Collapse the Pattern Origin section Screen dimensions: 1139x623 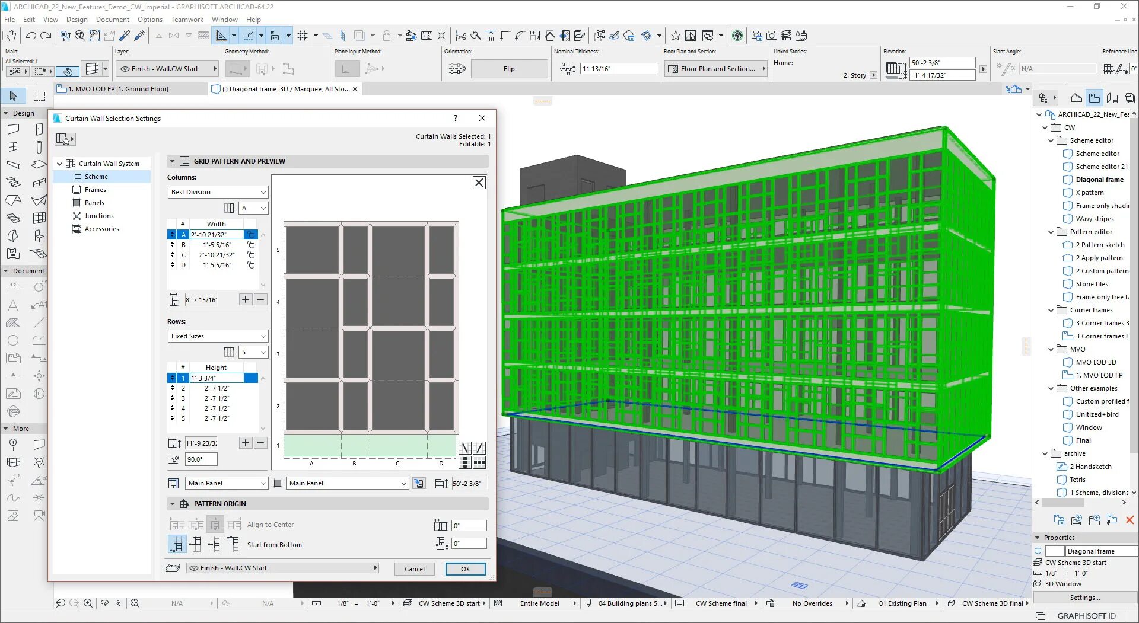[173, 504]
